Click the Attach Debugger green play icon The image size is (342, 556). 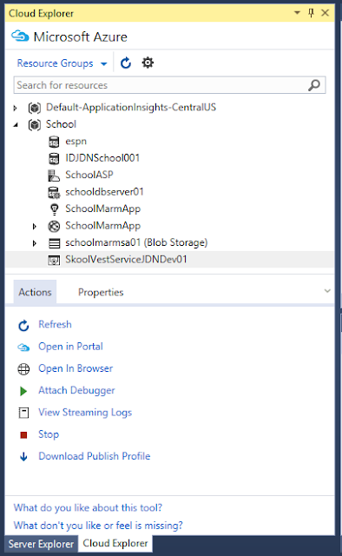(x=23, y=391)
